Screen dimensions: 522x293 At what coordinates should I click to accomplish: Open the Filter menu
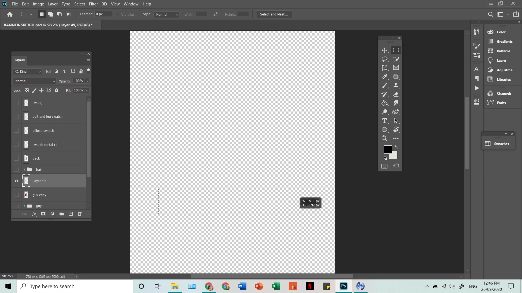coord(93,4)
